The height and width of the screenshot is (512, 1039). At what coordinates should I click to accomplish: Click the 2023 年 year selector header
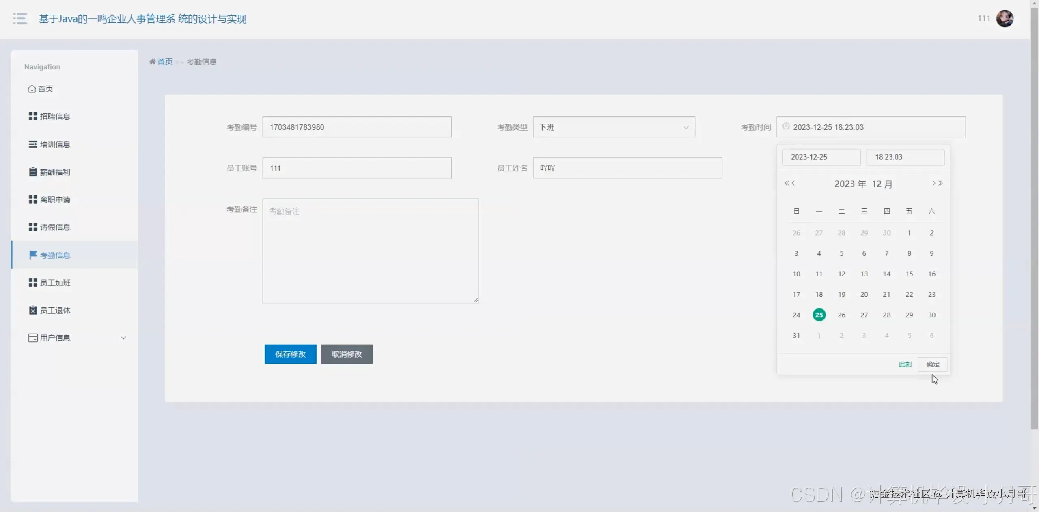pyautogui.click(x=850, y=184)
